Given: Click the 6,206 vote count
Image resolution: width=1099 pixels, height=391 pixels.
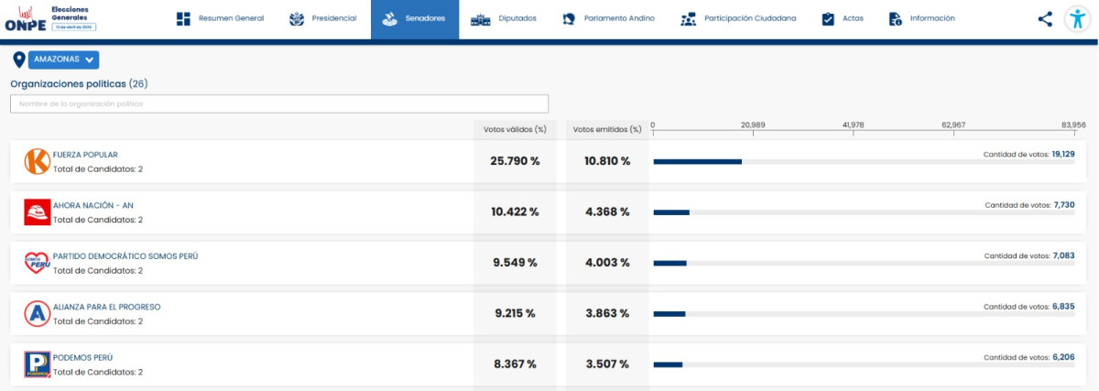Looking at the screenshot, I should tap(1064, 357).
